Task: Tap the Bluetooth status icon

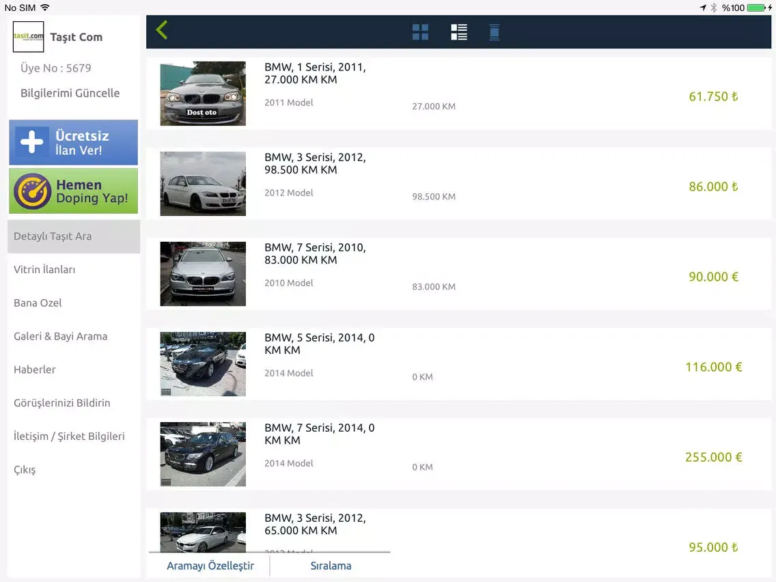Action: point(714,8)
